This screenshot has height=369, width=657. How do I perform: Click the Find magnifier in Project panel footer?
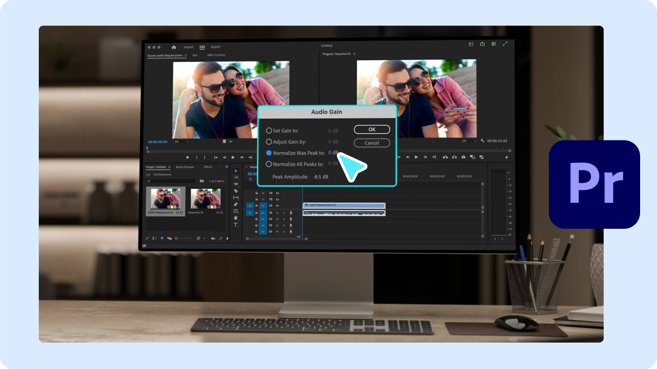(221, 238)
